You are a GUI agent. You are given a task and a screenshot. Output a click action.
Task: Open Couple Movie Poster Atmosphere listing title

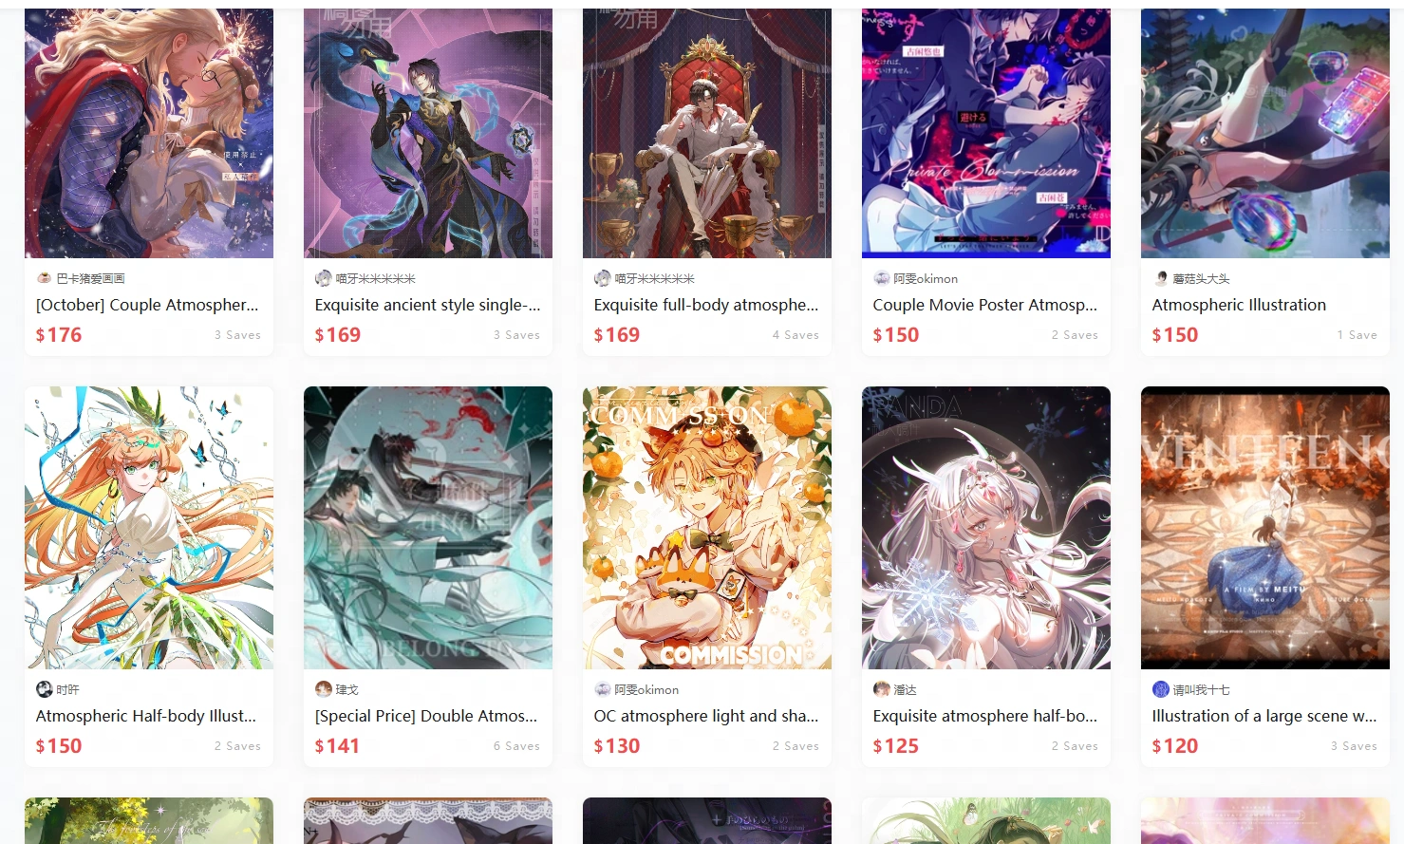(984, 305)
